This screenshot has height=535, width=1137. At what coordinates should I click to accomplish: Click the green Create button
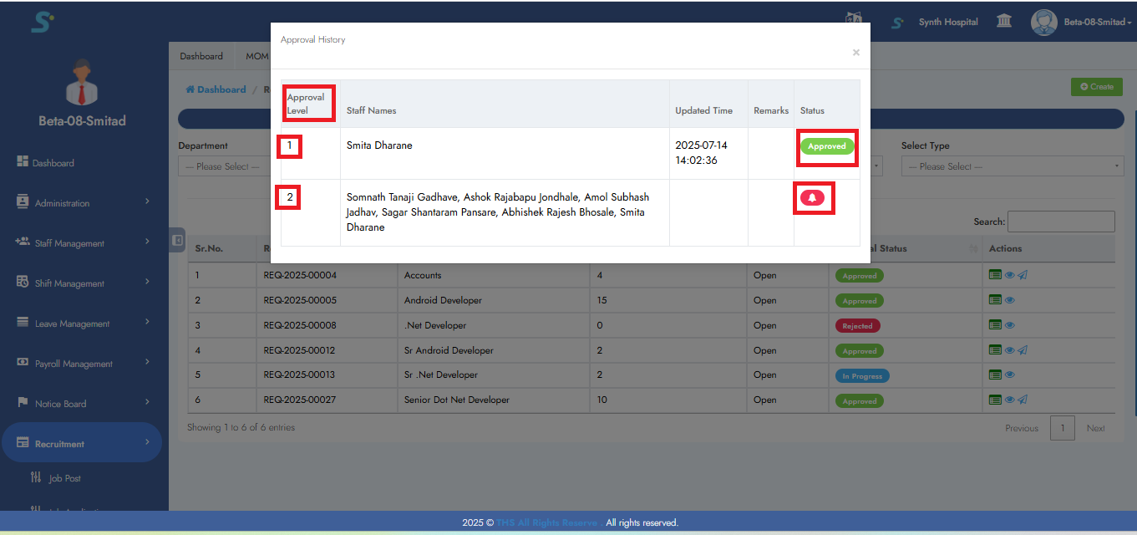pyautogui.click(x=1096, y=87)
